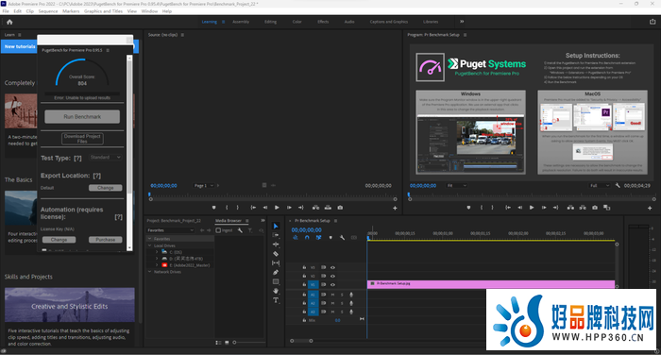Open the Favorites dropdown in Media Browser
Image resolution: width=661 pixels, height=355 pixels.
pos(170,230)
